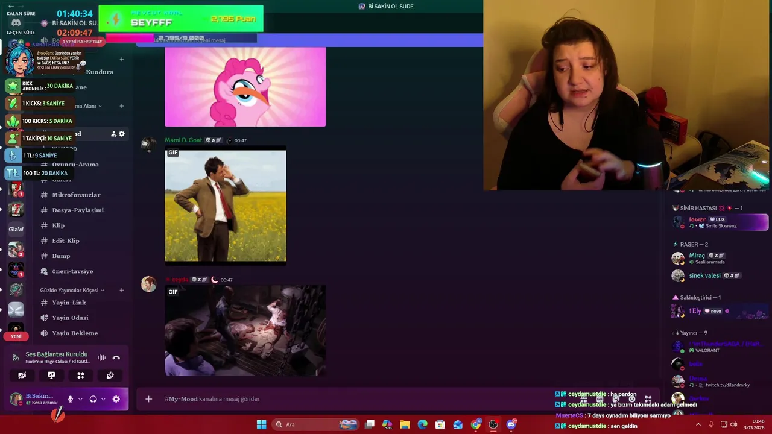Disconnect from the voice call
The width and height of the screenshot is (772, 434).
pyautogui.click(x=116, y=357)
